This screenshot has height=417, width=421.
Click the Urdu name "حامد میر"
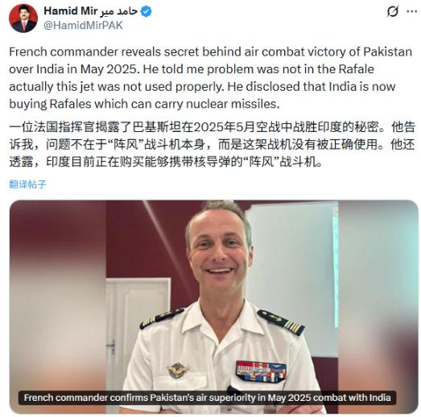[x=119, y=11]
